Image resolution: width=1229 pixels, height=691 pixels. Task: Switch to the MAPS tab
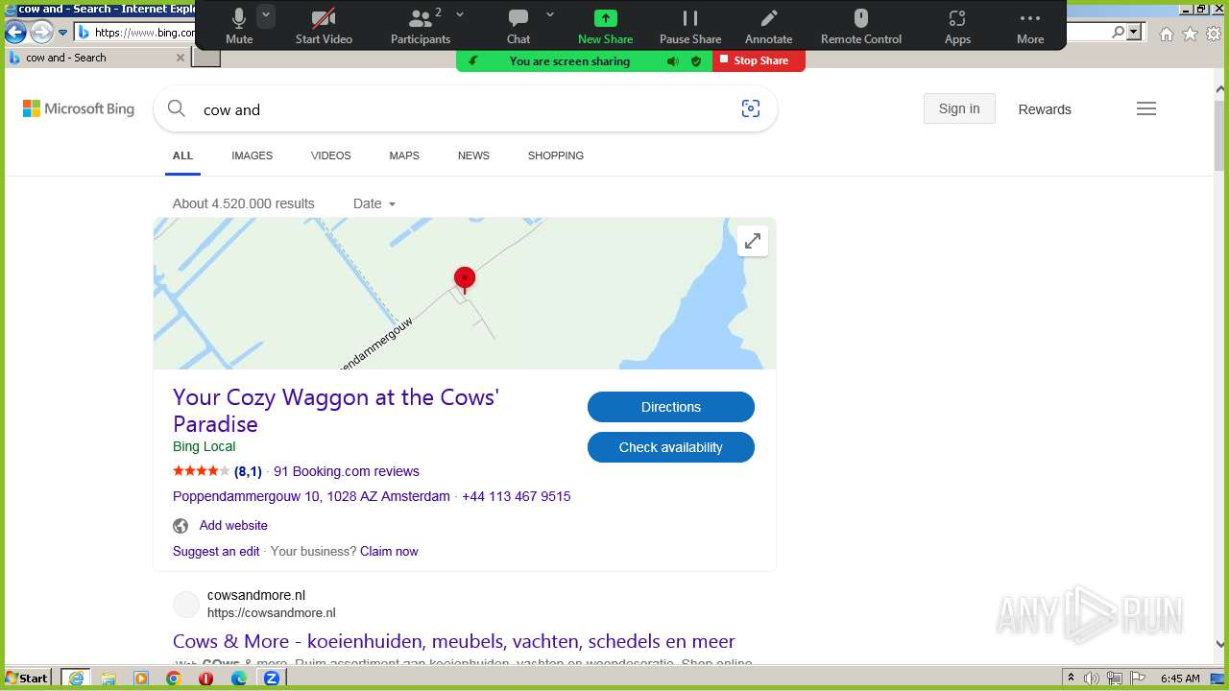[x=404, y=155]
